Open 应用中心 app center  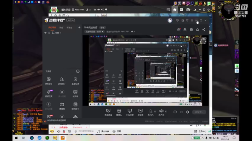[x=200, y=131]
